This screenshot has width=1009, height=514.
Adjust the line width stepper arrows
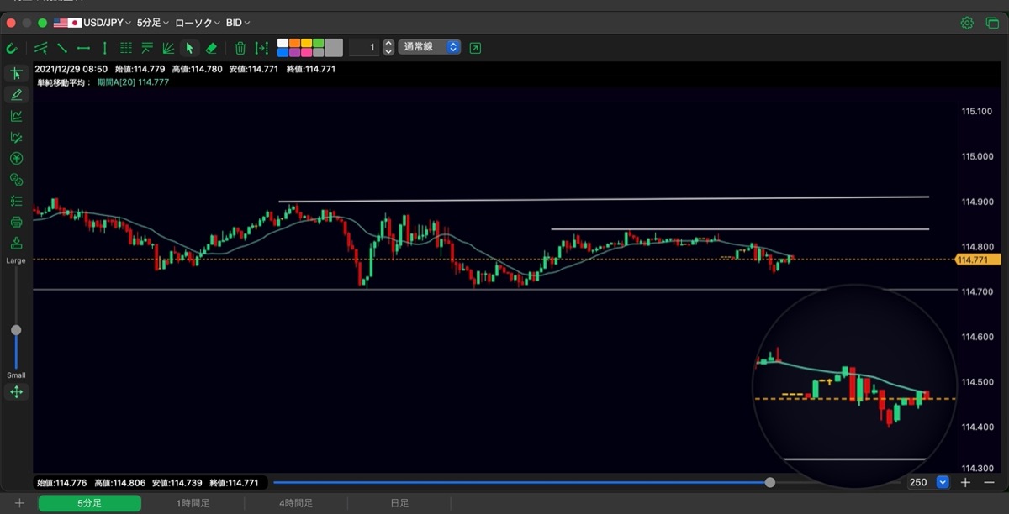tap(388, 48)
